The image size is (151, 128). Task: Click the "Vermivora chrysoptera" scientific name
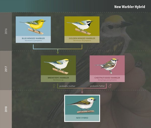82,40
